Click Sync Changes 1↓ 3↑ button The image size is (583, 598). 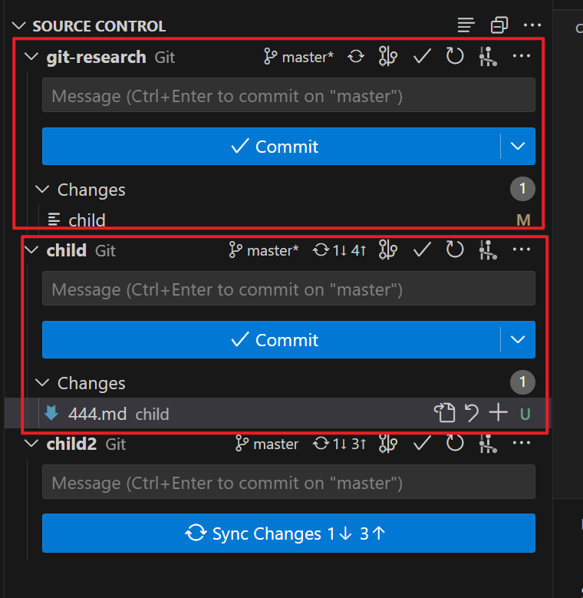click(x=288, y=534)
